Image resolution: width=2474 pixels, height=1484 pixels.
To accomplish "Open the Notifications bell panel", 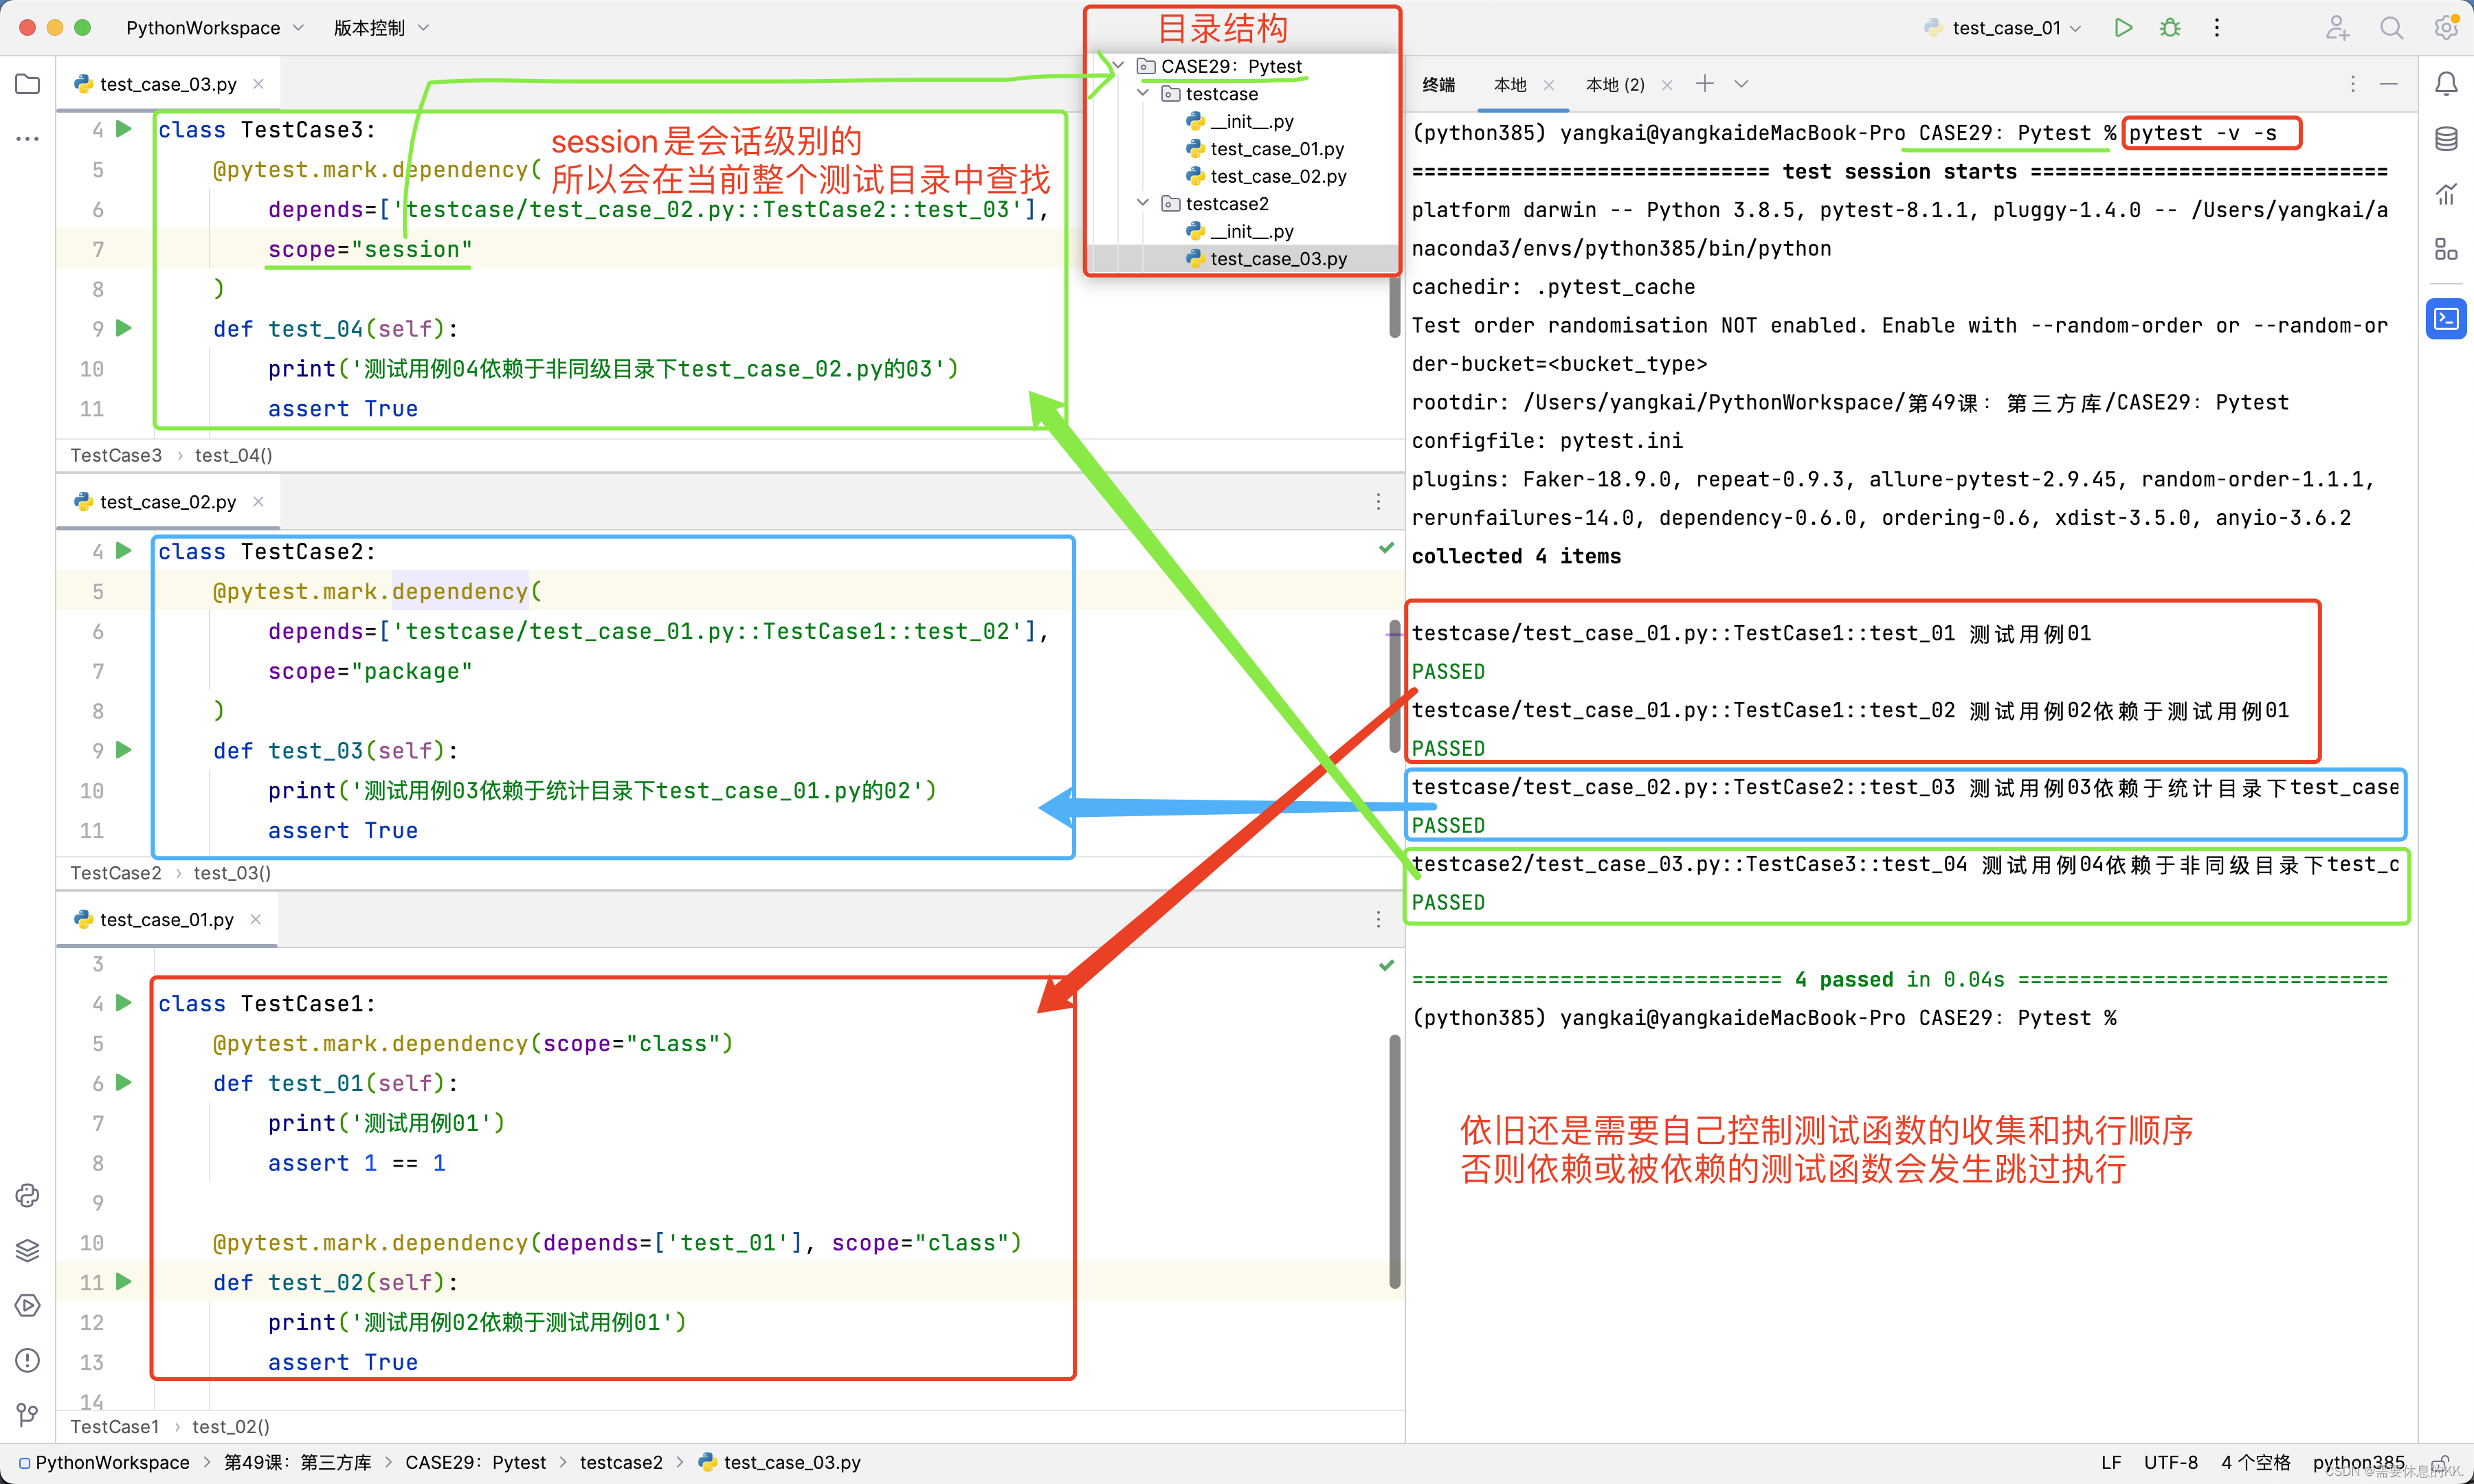I will 2446,84.
